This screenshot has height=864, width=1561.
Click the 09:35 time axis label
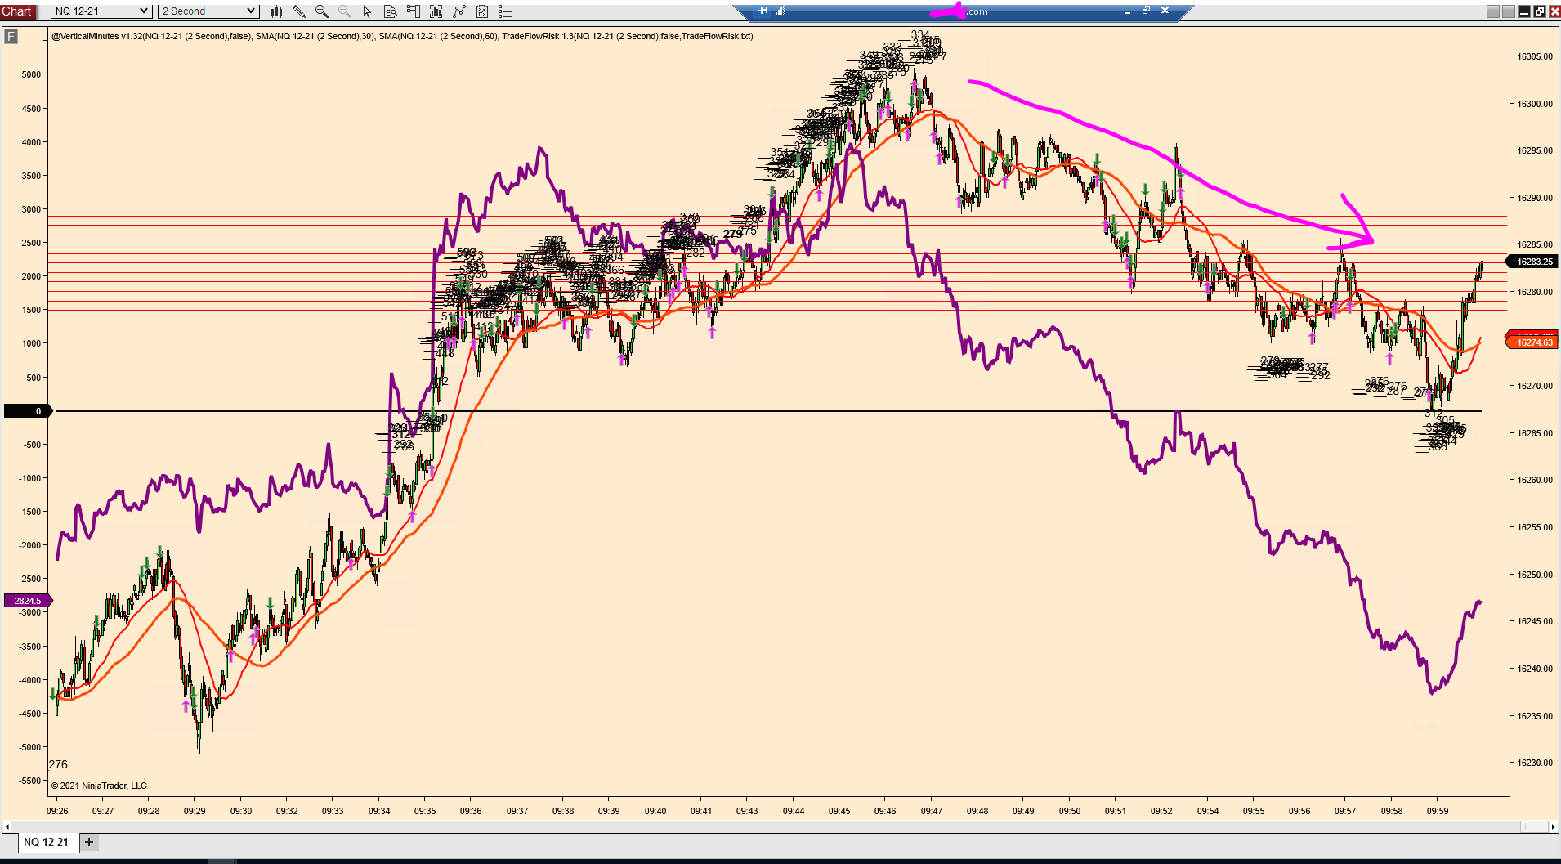pyautogui.click(x=425, y=811)
